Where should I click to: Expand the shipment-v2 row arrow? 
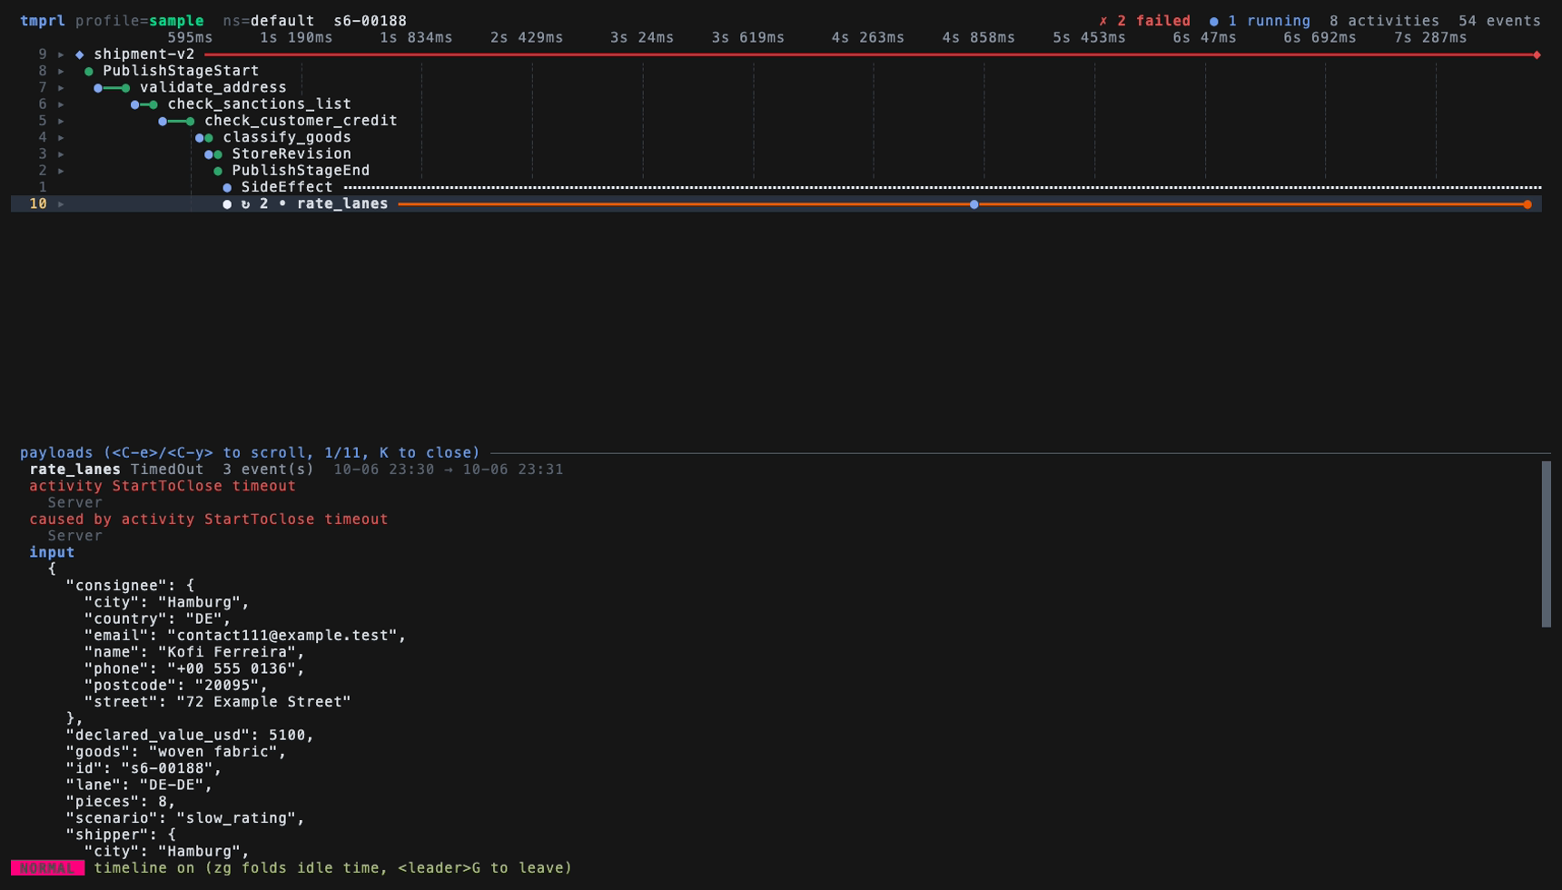click(61, 54)
